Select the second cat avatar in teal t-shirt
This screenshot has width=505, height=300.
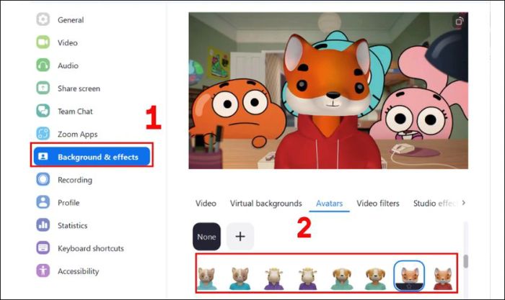(240, 278)
